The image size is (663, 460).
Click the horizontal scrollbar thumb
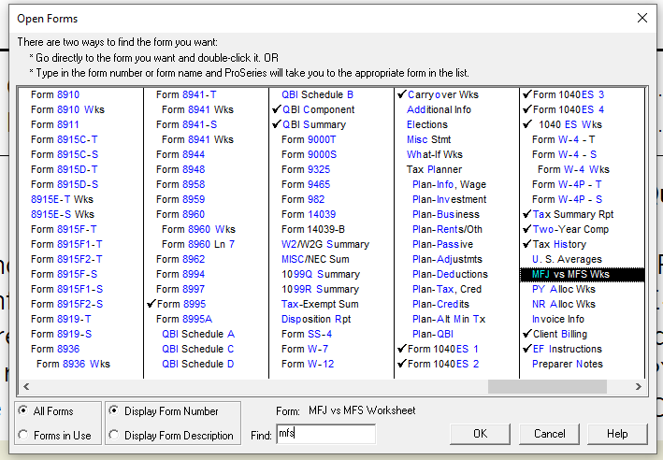click(547, 386)
